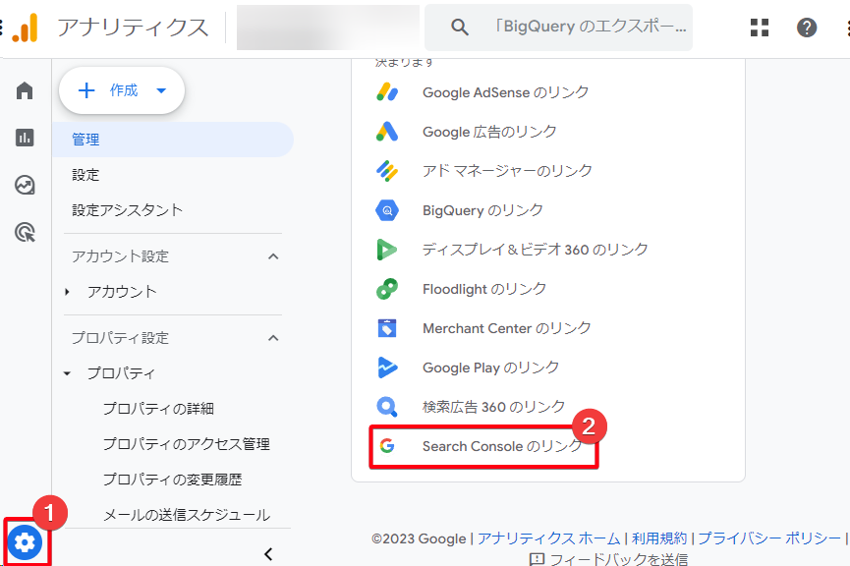Click the Search Ads 360 icon

pyautogui.click(x=387, y=407)
